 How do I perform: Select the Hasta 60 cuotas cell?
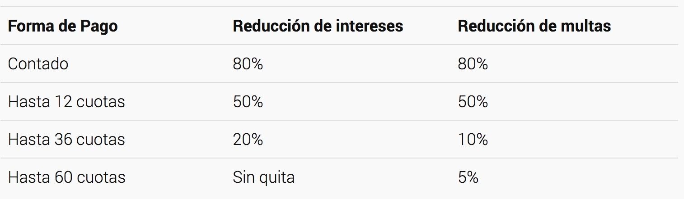point(66,177)
